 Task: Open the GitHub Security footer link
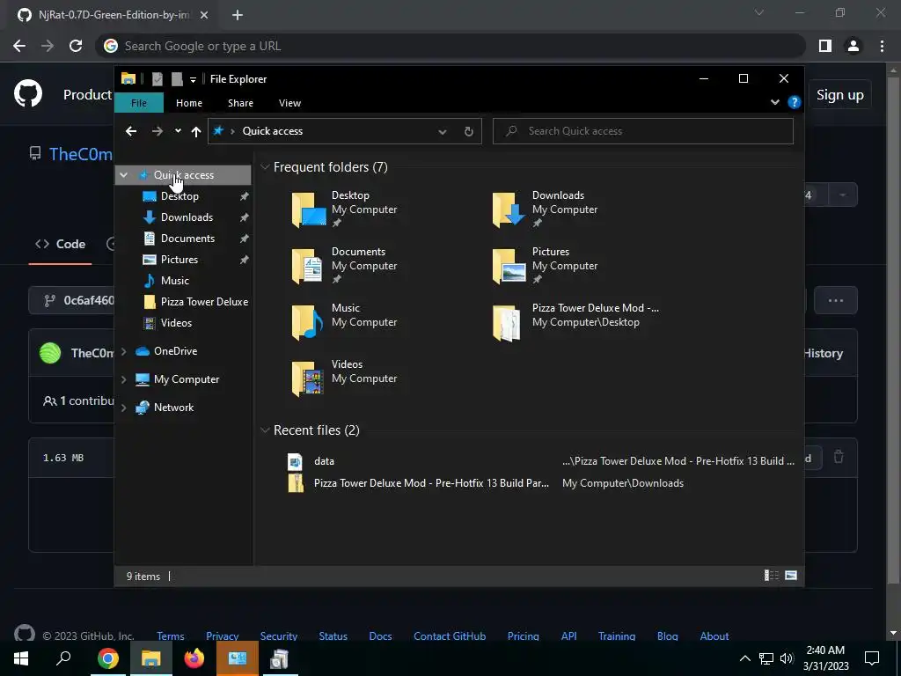click(279, 636)
